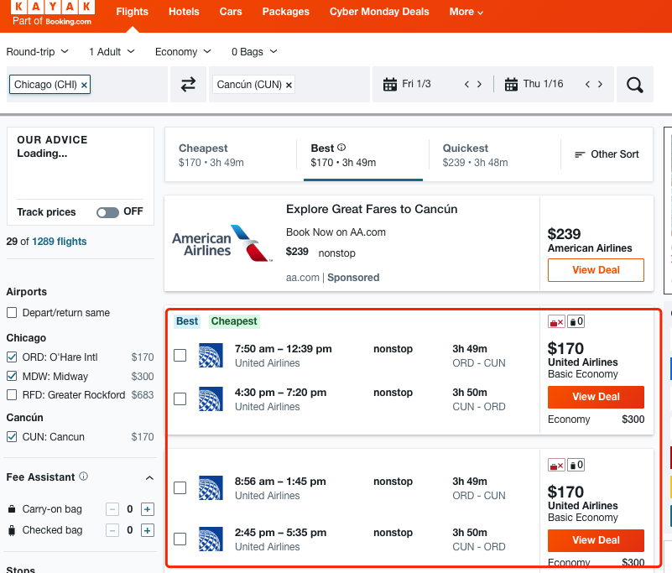Click the Best sort info icon
The image size is (672, 573).
(x=341, y=148)
